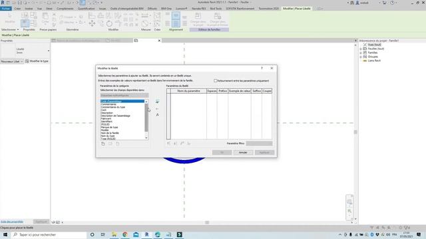
Task: Open the Sélectionner dropdown in ribbon
Action: pos(10,29)
